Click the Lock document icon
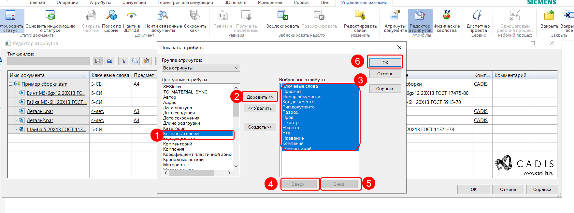574x213 pixels. (282, 15)
